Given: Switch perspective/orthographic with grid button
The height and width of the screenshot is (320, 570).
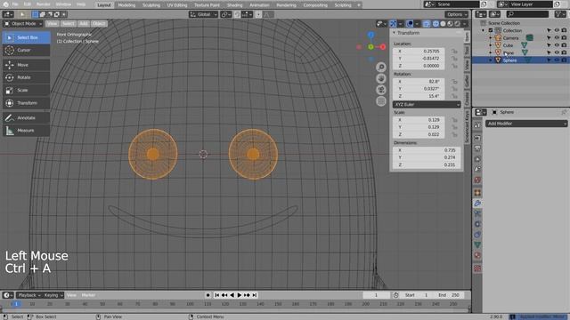Looking at the screenshot, I should (x=381, y=101).
